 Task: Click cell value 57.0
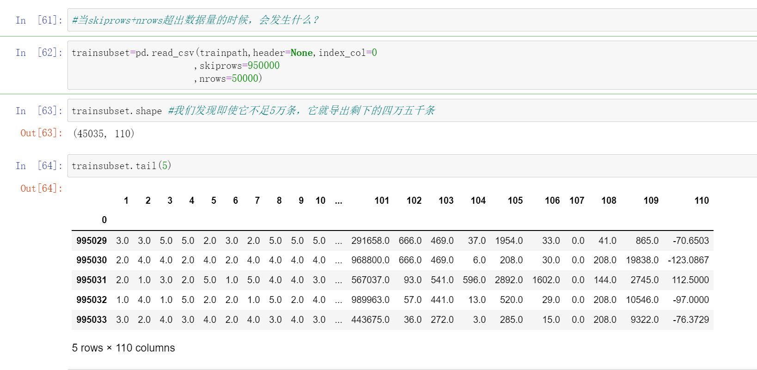point(413,300)
